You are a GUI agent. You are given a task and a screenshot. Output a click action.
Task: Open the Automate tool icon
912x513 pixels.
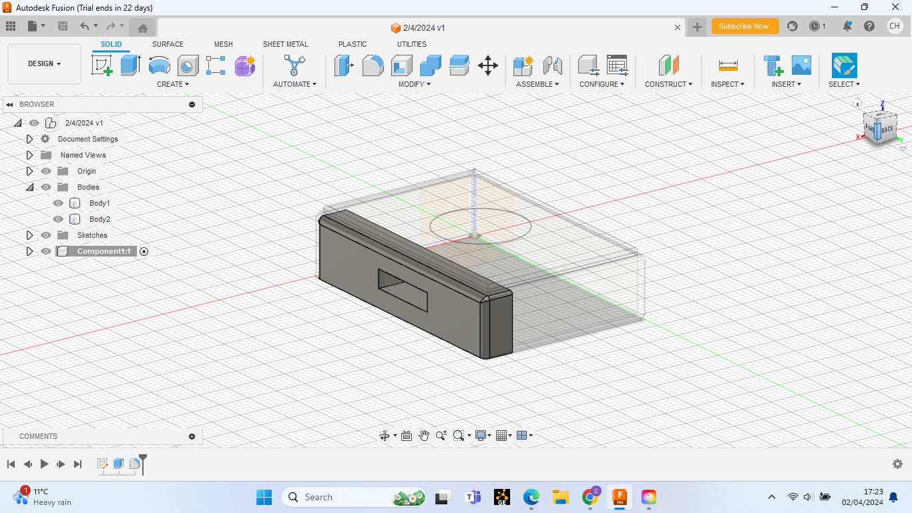(294, 65)
